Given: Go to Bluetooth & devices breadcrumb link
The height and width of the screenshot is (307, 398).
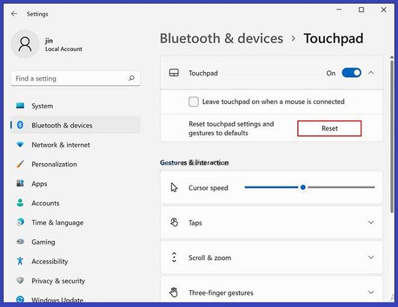Looking at the screenshot, I should pyautogui.click(x=221, y=38).
